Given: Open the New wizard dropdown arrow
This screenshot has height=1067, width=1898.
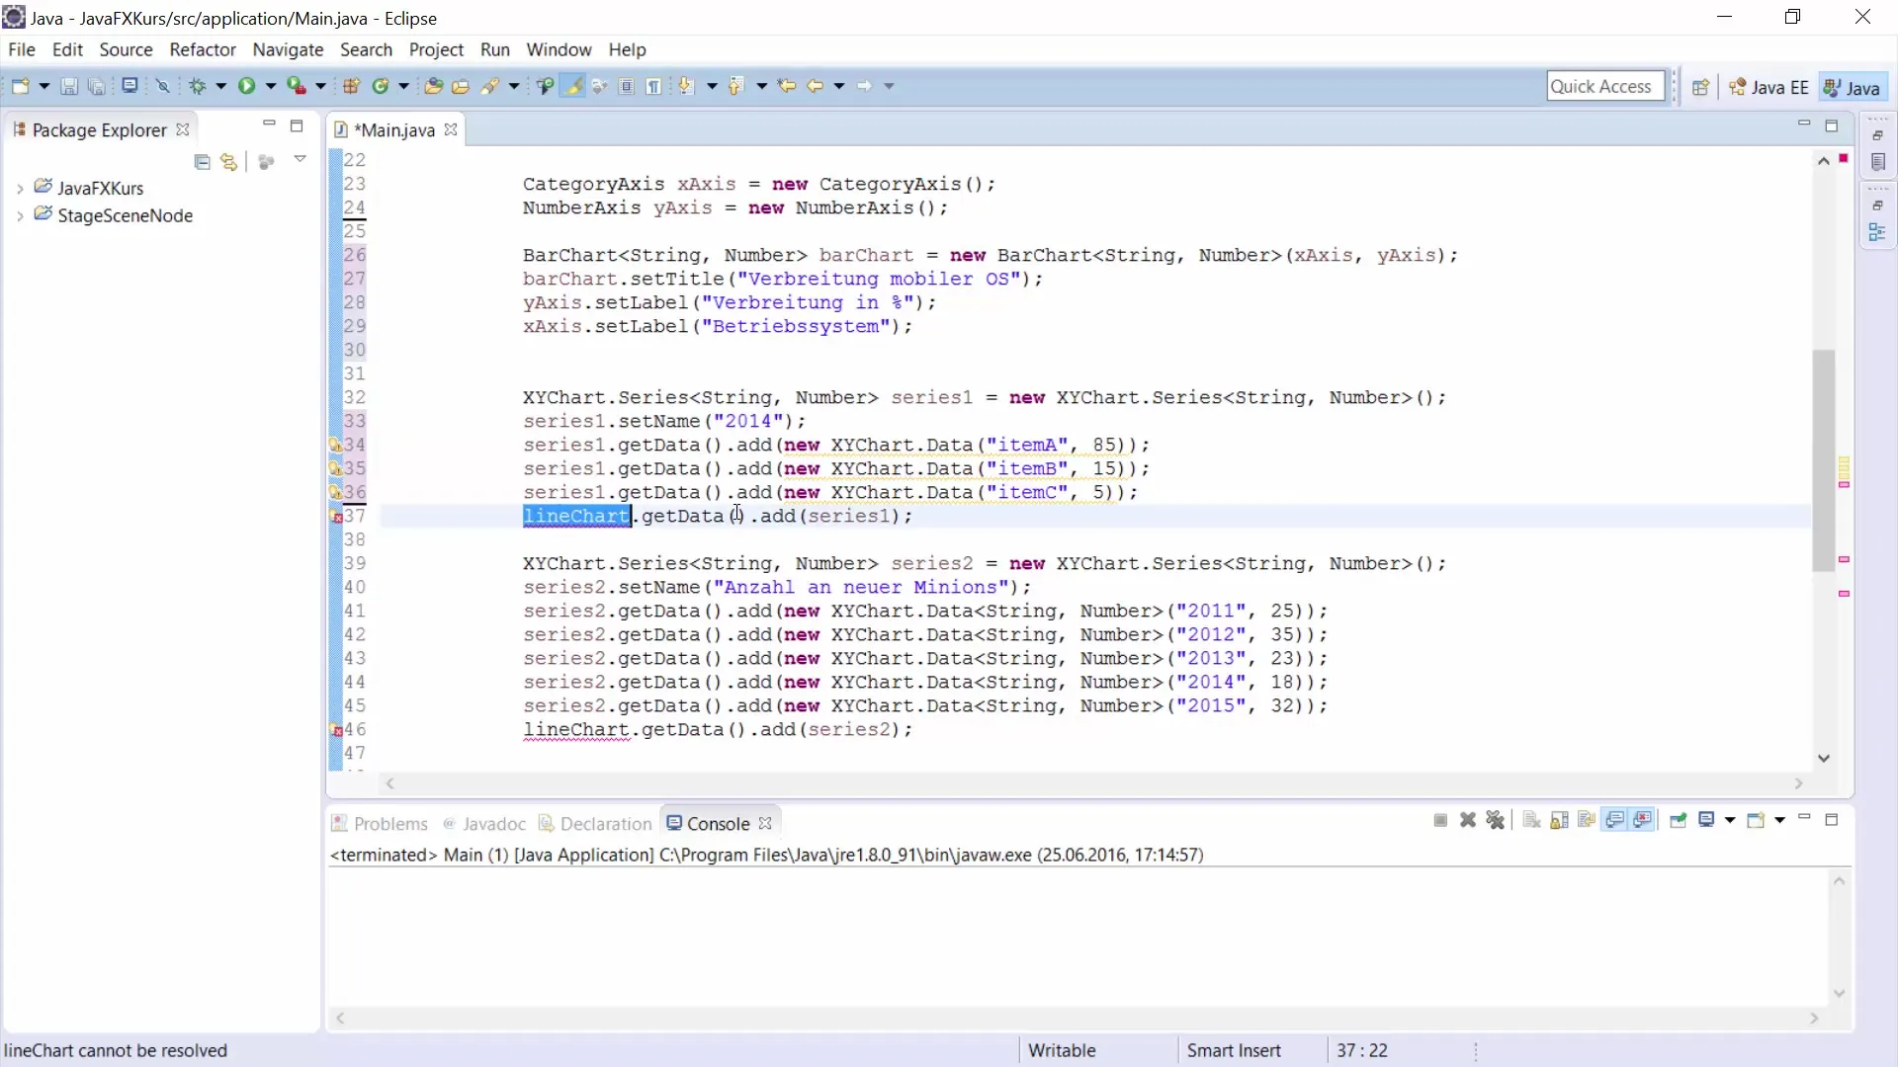Looking at the screenshot, I should [43, 86].
